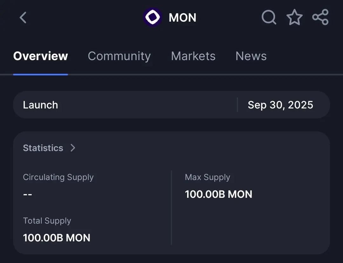Open the News tab
This screenshot has width=343, height=263.
tap(251, 56)
